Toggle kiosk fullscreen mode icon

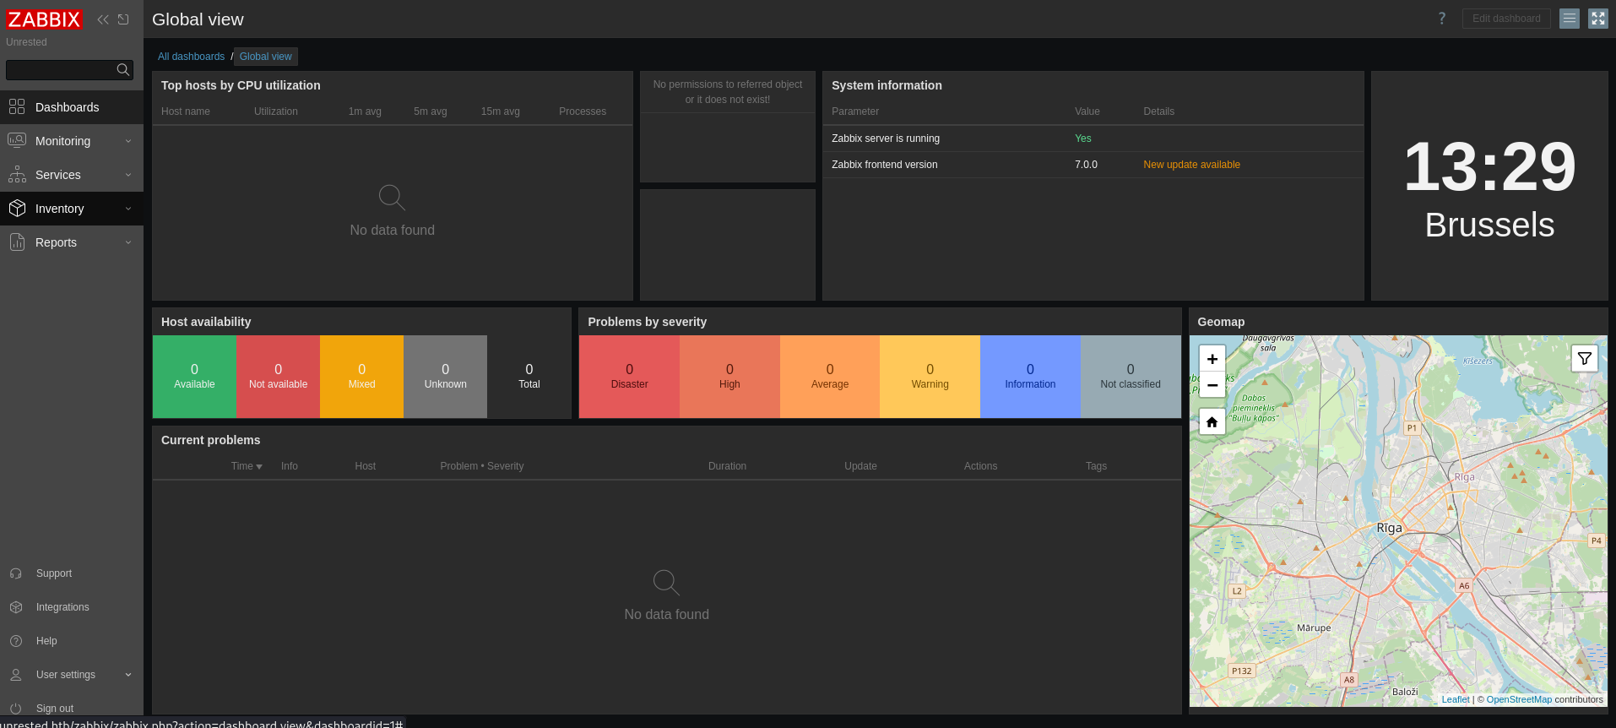coord(1598,19)
